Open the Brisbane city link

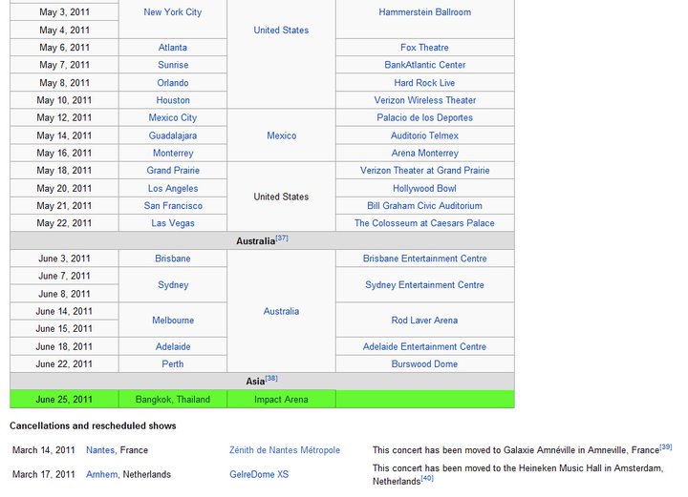tap(173, 259)
